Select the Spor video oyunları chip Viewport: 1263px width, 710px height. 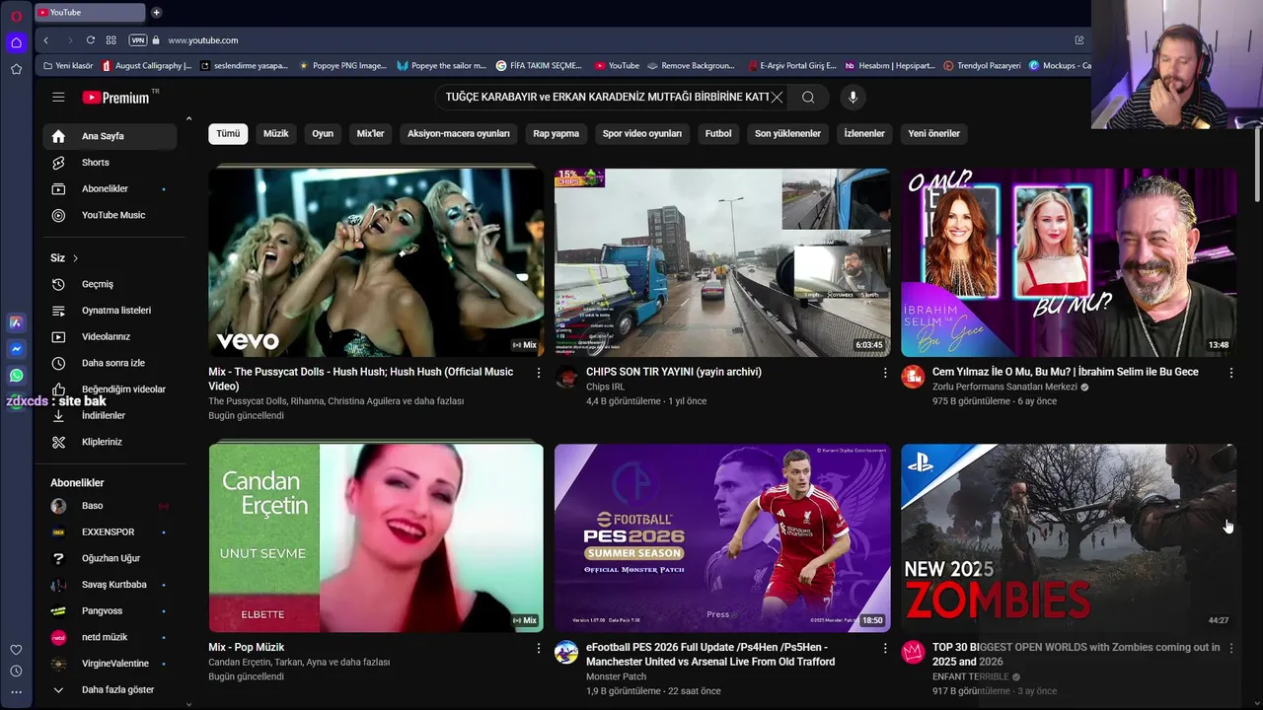point(642,133)
